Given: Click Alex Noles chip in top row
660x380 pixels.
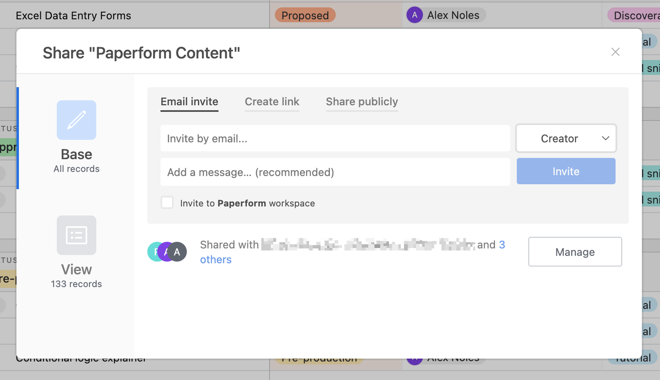Looking at the screenshot, I should point(446,15).
